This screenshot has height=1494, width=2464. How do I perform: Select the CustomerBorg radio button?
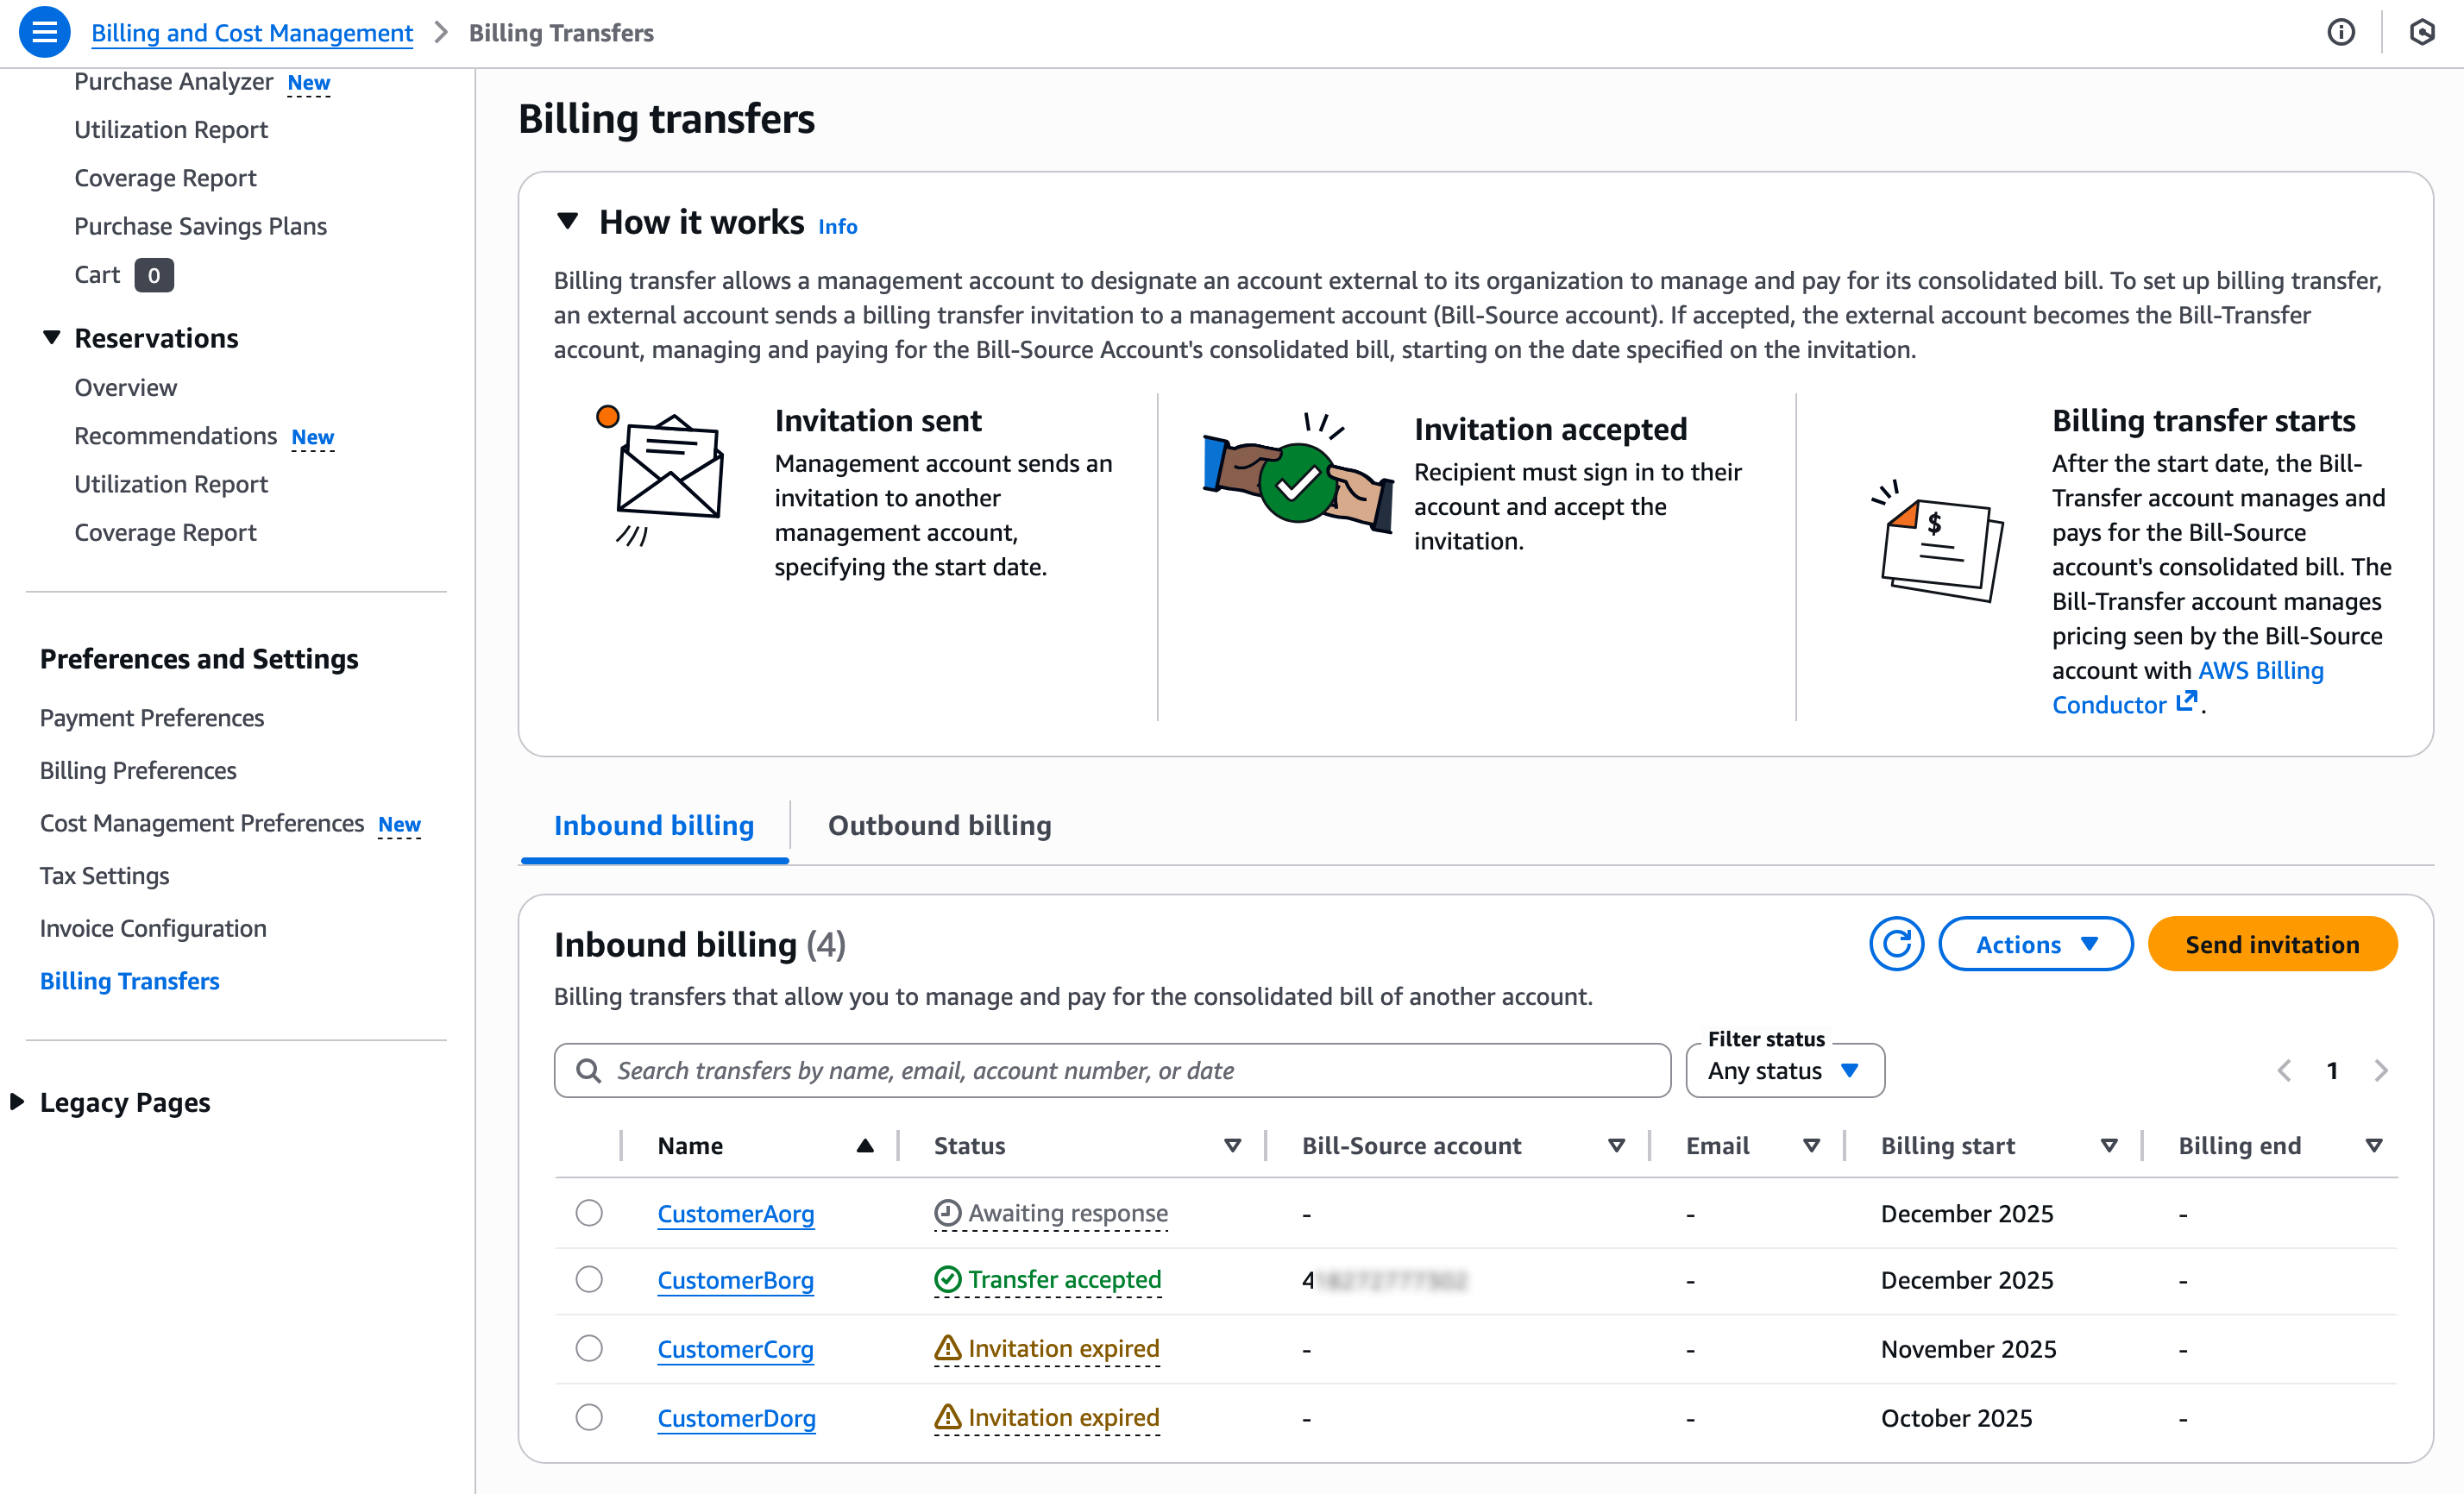click(589, 1279)
